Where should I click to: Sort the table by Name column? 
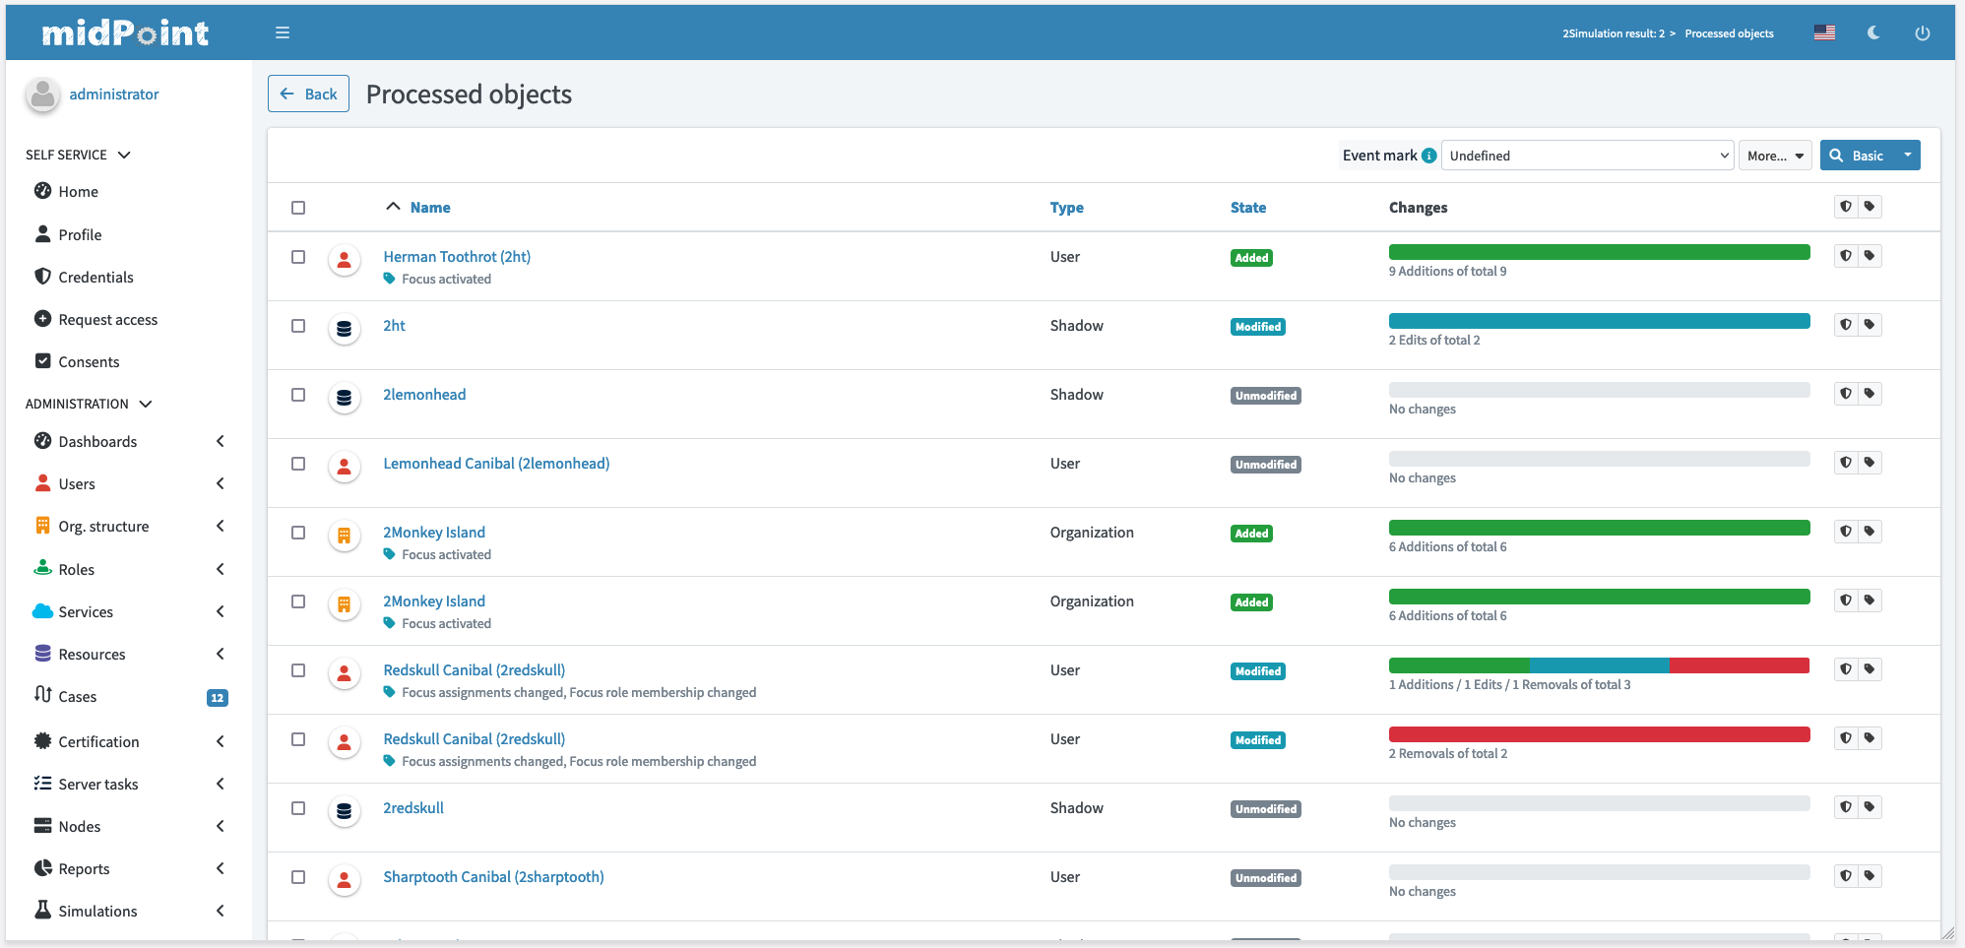[430, 208]
